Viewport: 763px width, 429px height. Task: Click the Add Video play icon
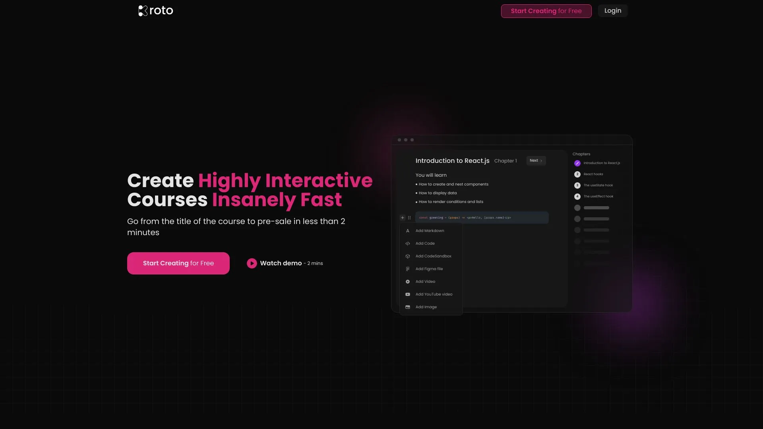(408, 281)
